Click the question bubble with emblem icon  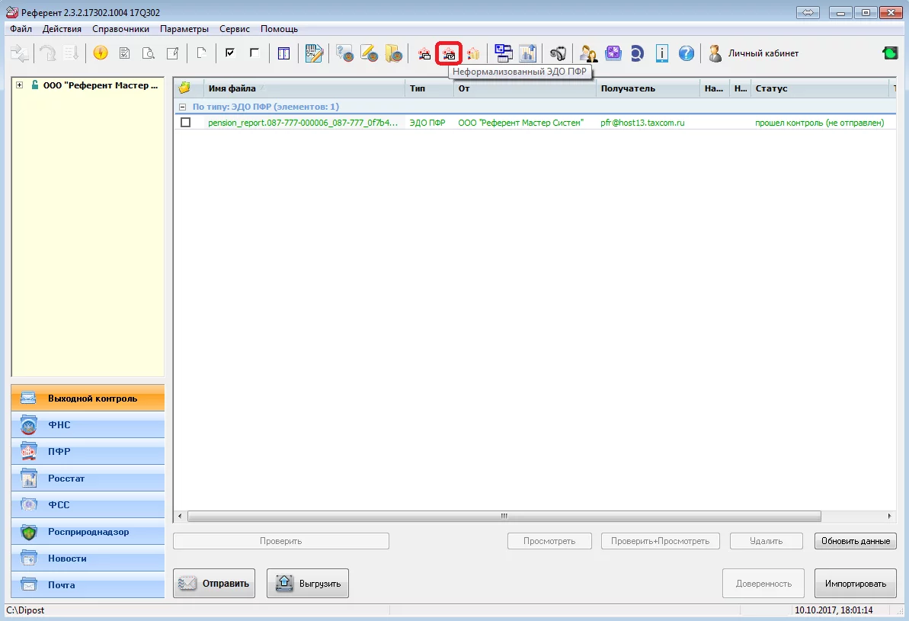pos(345,53)
